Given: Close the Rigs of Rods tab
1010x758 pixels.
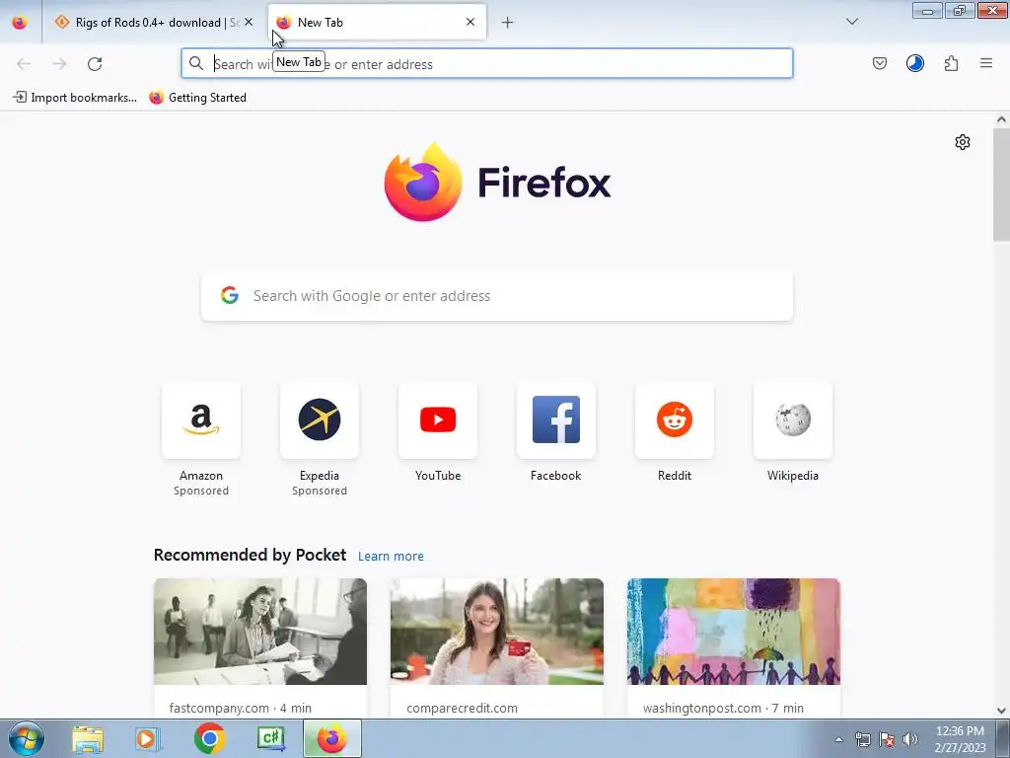Looking at the screenshot, I should 249,23.
